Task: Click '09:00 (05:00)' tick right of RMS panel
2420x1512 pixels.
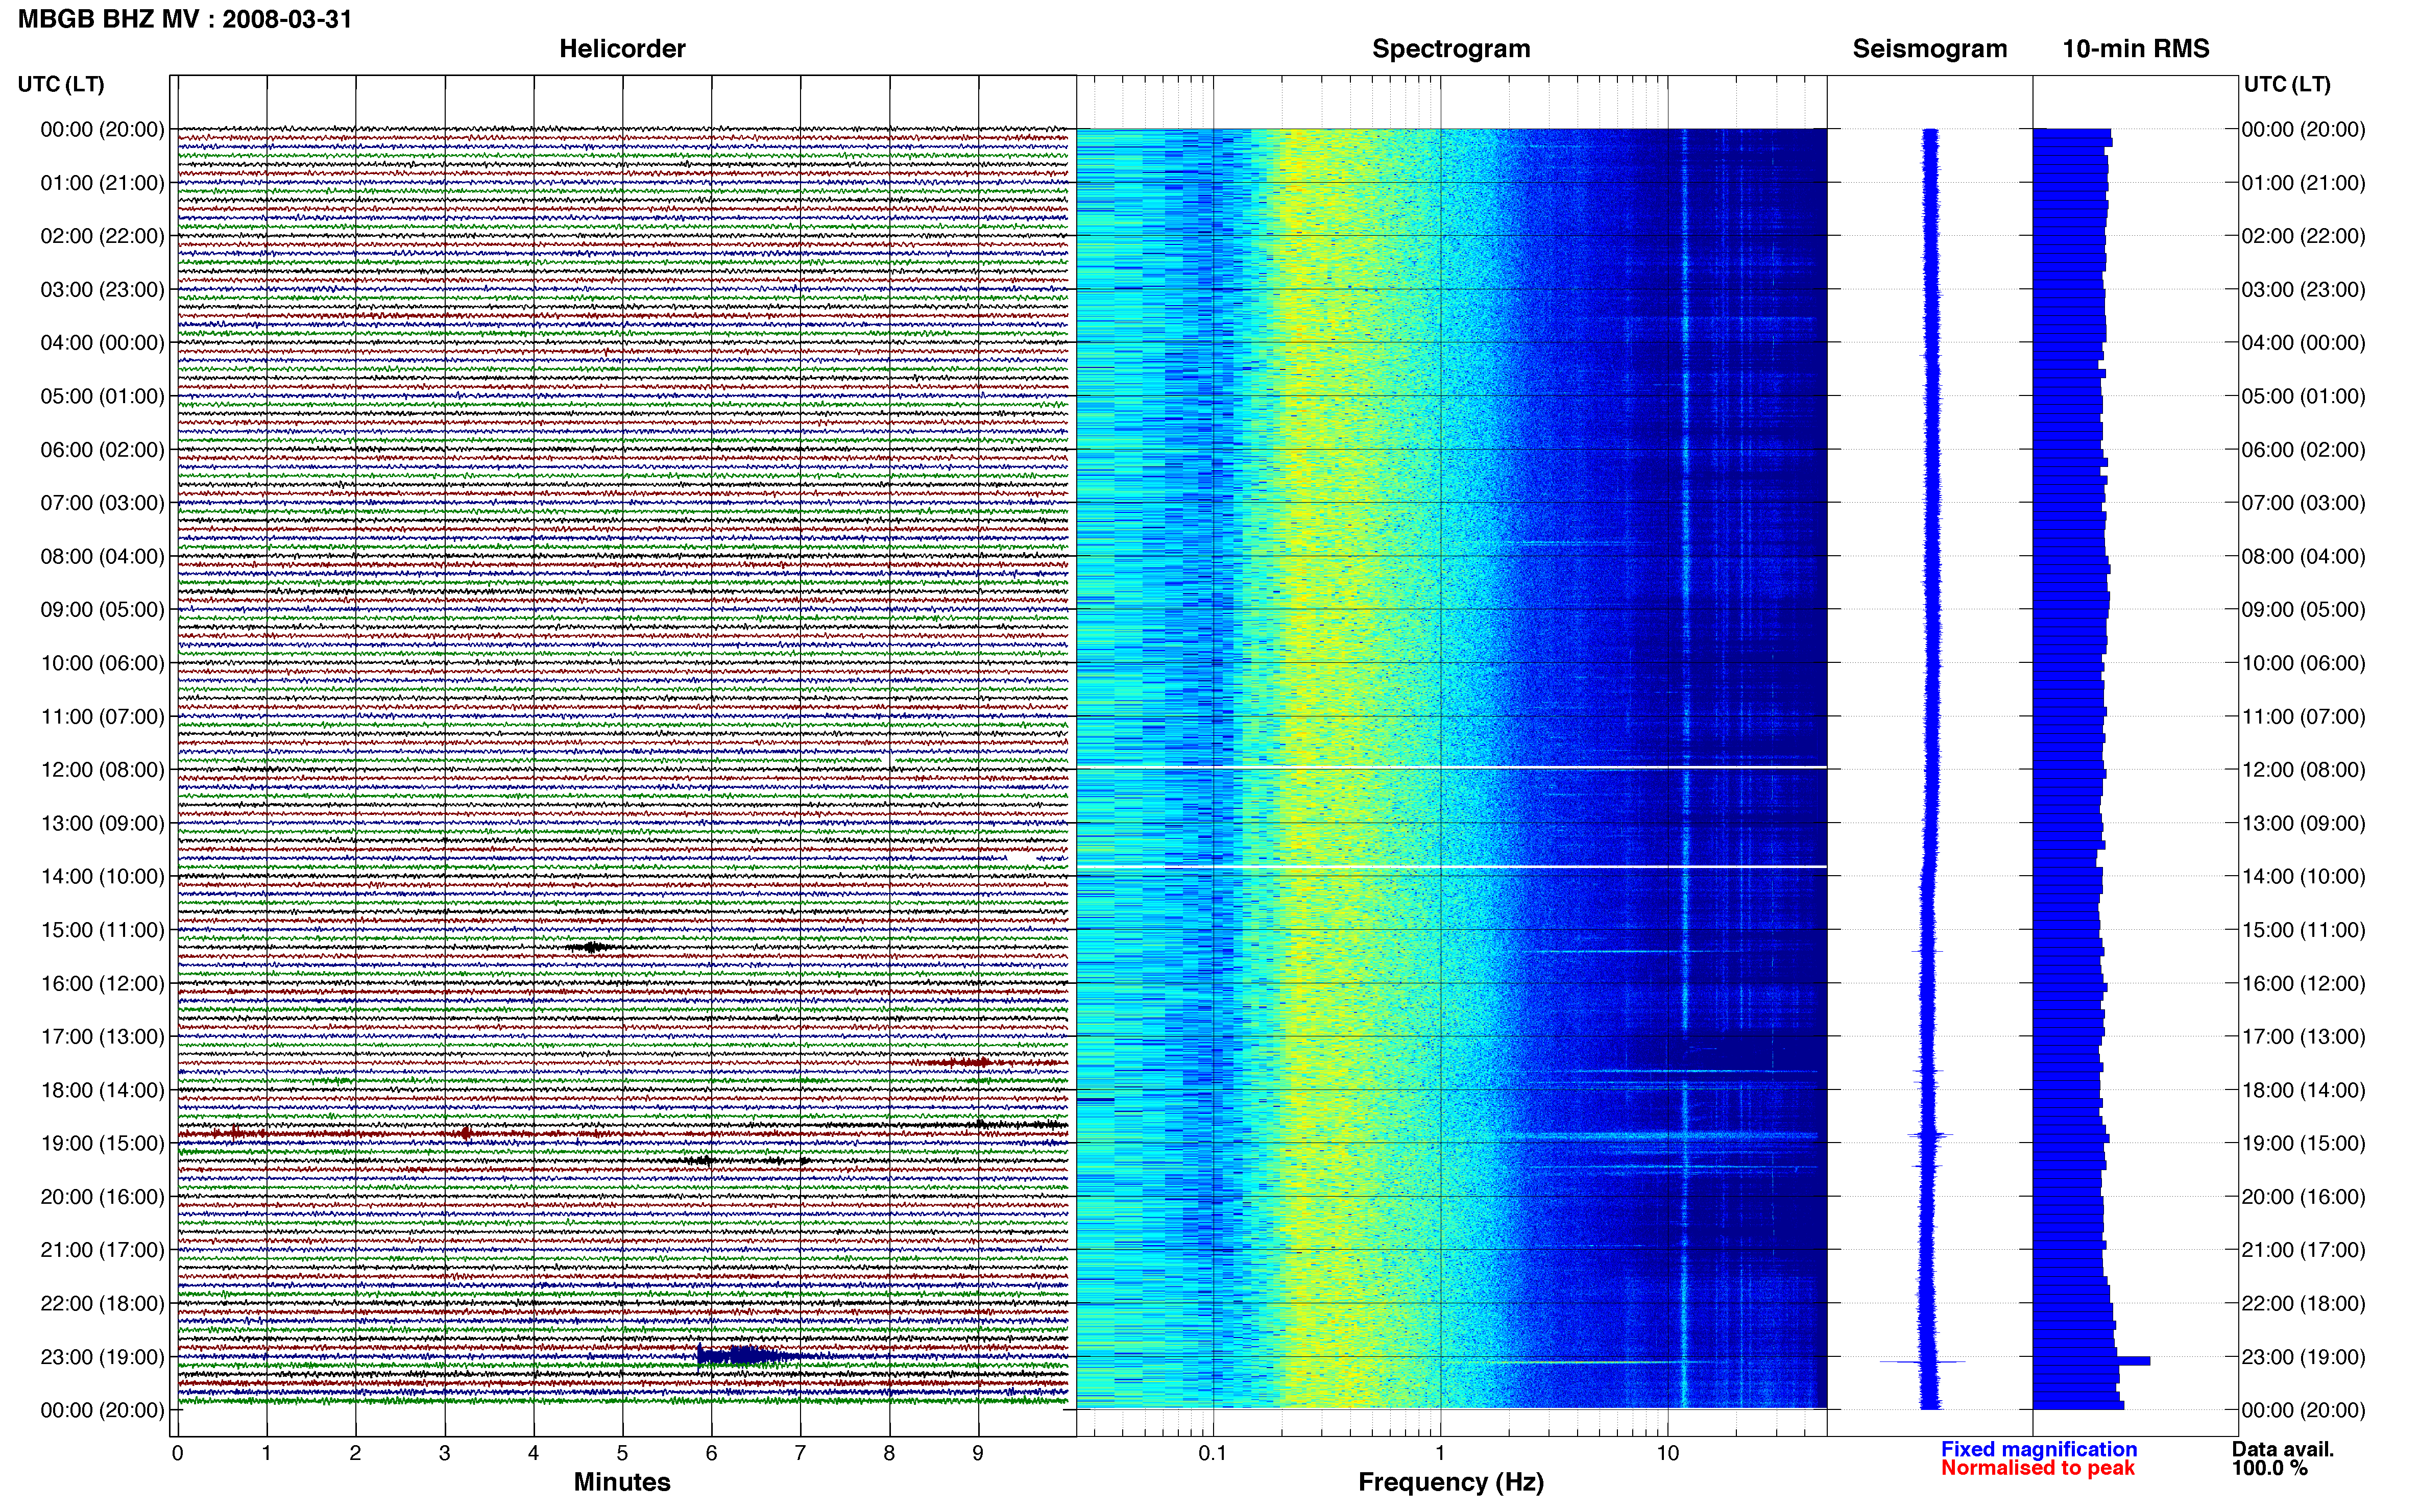Action: coord(2303,610)
